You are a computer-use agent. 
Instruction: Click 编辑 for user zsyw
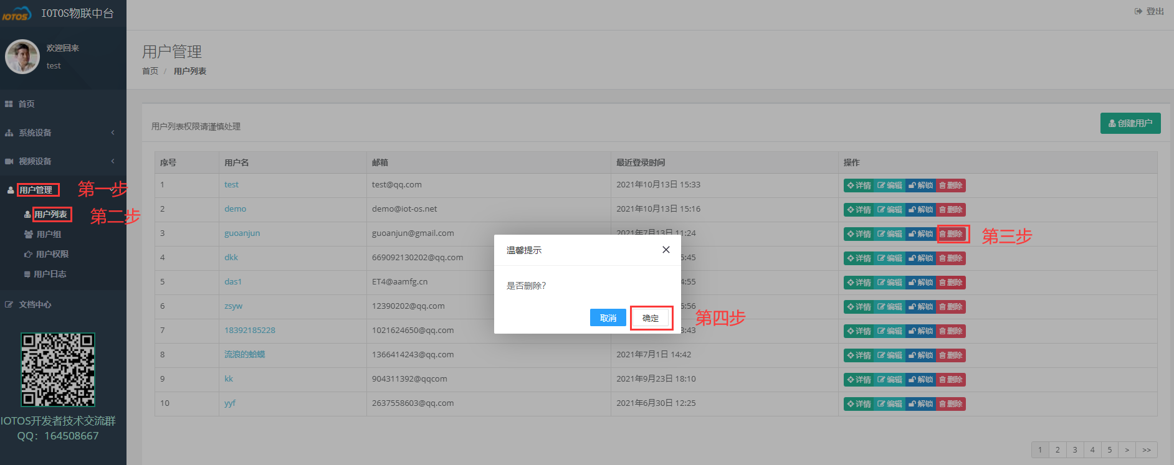coord(889,307)
